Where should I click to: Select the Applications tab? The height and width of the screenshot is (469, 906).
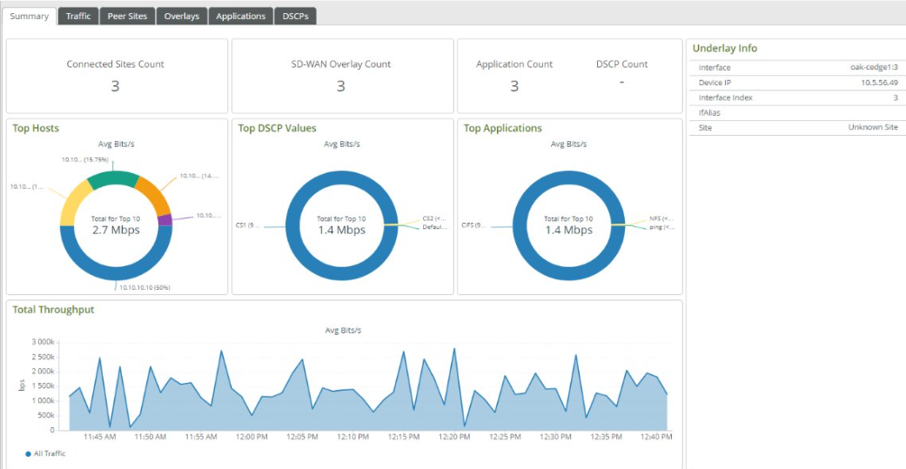click(x=240, y=17)
